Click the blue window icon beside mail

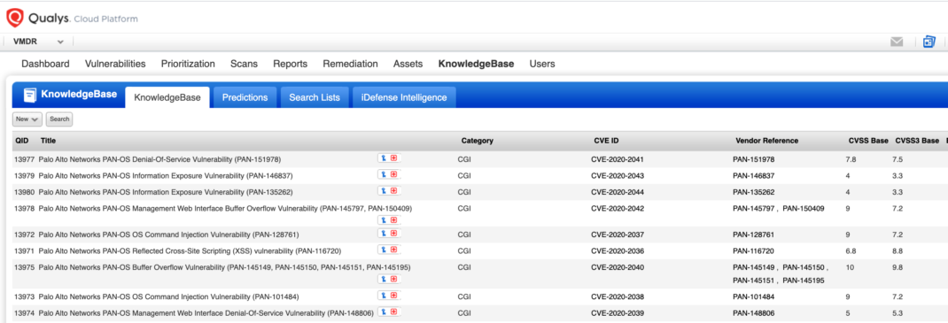click(929, 42)
